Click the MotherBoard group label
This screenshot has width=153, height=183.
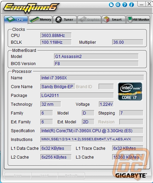tap(24, 50)
